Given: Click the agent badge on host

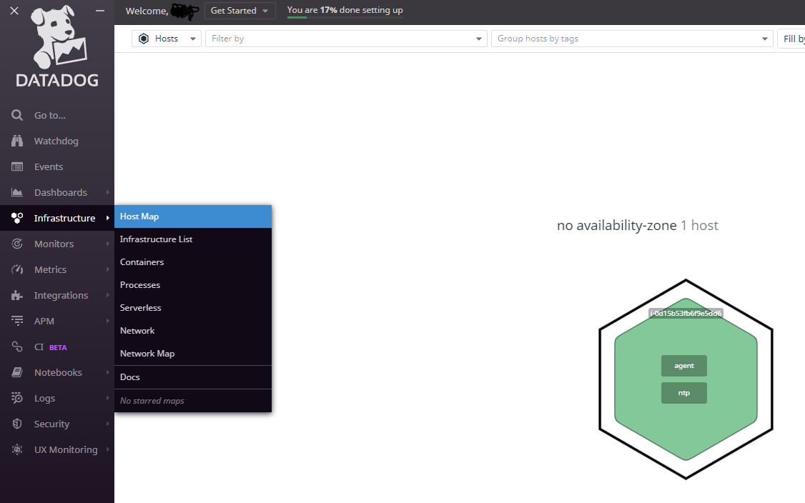Looking at the screenshot, I should [x=684, y=365].
